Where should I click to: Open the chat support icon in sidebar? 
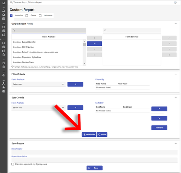tap(3, 15)
